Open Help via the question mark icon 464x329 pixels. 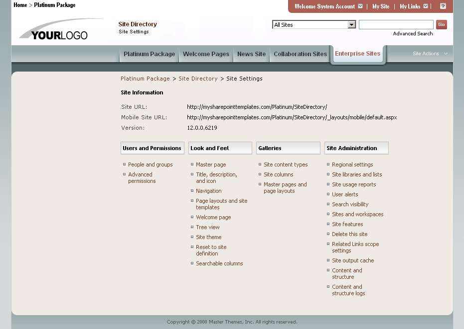click(443, 6)
